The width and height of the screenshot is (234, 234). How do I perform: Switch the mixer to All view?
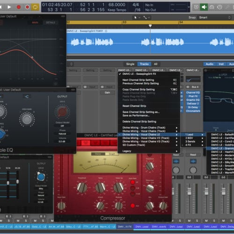155,64
